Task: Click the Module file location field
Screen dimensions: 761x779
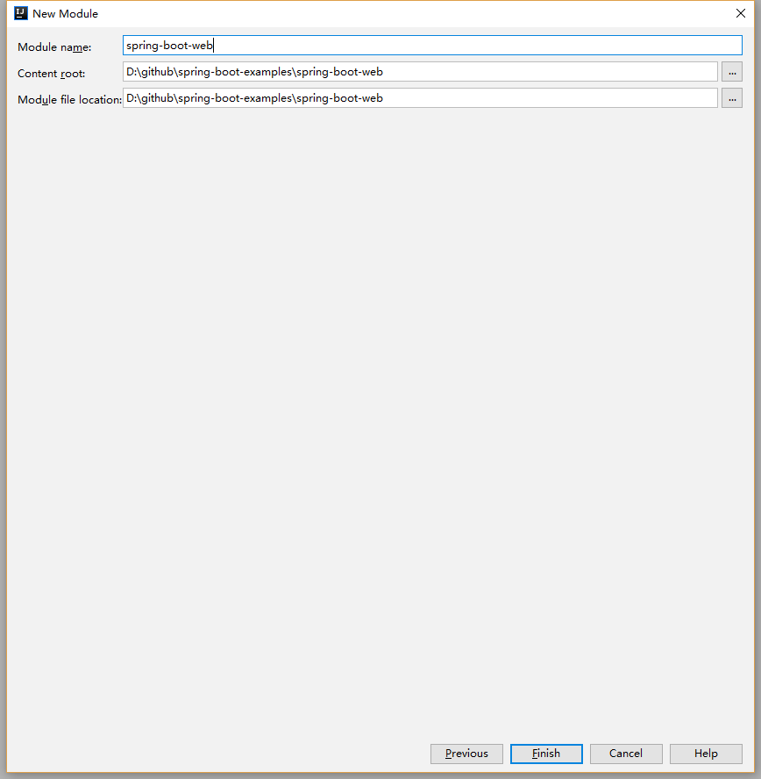Action: coord(420,98)
